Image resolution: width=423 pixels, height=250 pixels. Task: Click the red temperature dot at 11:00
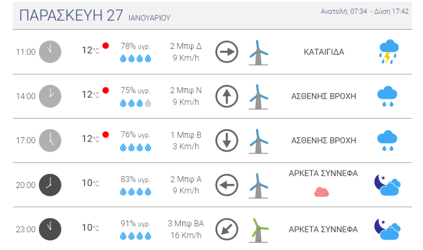pos(106,46)
